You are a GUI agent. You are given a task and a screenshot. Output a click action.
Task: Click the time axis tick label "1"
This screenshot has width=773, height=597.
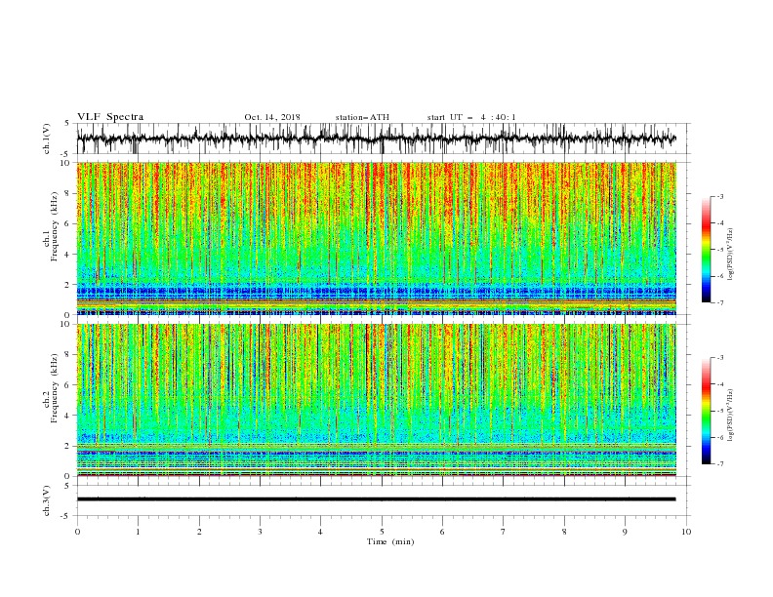pos(138,532)
